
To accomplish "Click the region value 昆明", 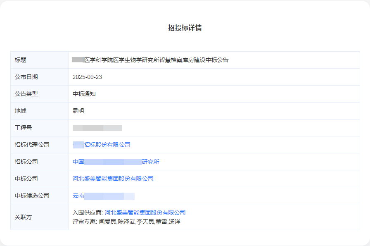I will point(78,111).
